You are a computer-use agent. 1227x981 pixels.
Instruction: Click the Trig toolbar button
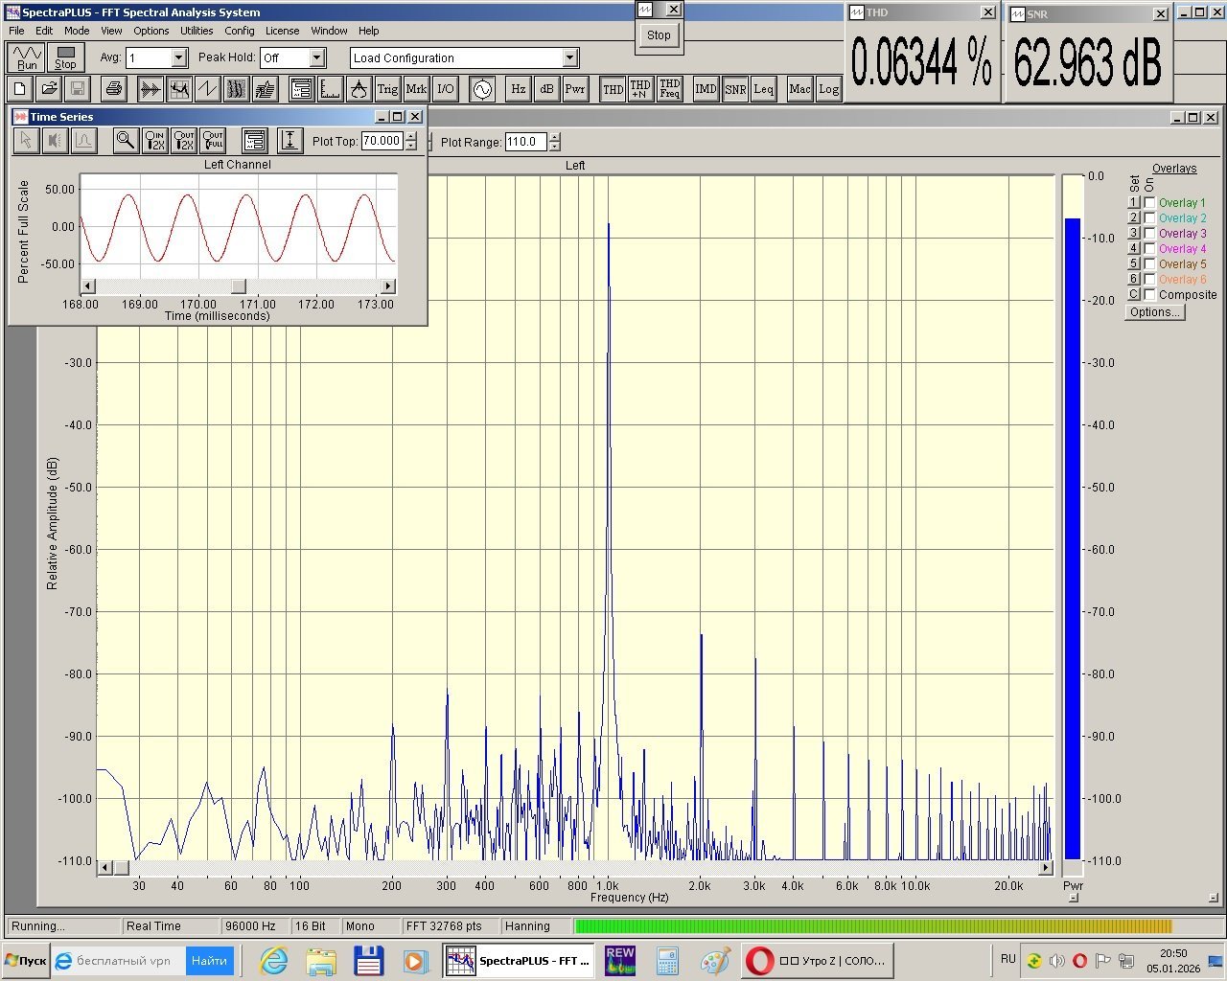point(387,89)
